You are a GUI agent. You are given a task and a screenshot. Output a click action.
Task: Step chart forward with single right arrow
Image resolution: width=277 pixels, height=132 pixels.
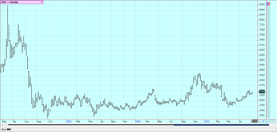[271, 125]
